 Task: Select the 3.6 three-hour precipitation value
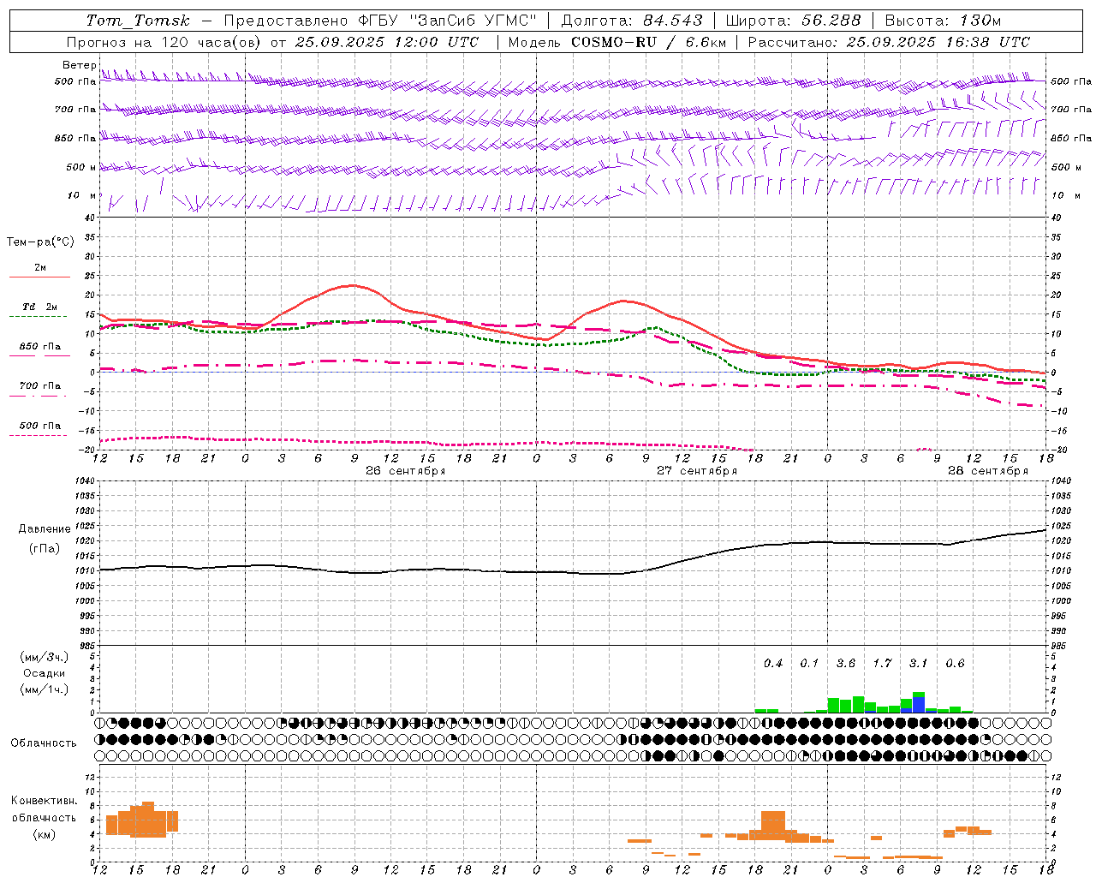tap(846, 663)
